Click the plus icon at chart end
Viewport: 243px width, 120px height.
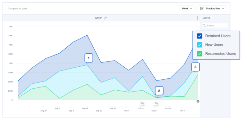click(198, 101)
